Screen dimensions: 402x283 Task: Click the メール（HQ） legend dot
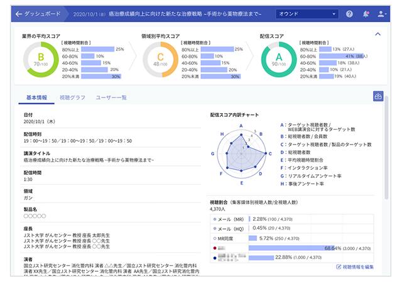[x=215, y=228]
